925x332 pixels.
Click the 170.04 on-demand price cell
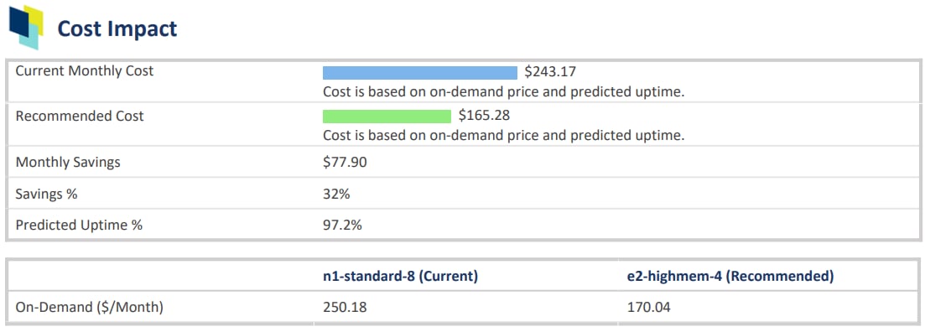click(x=648, y=307)
